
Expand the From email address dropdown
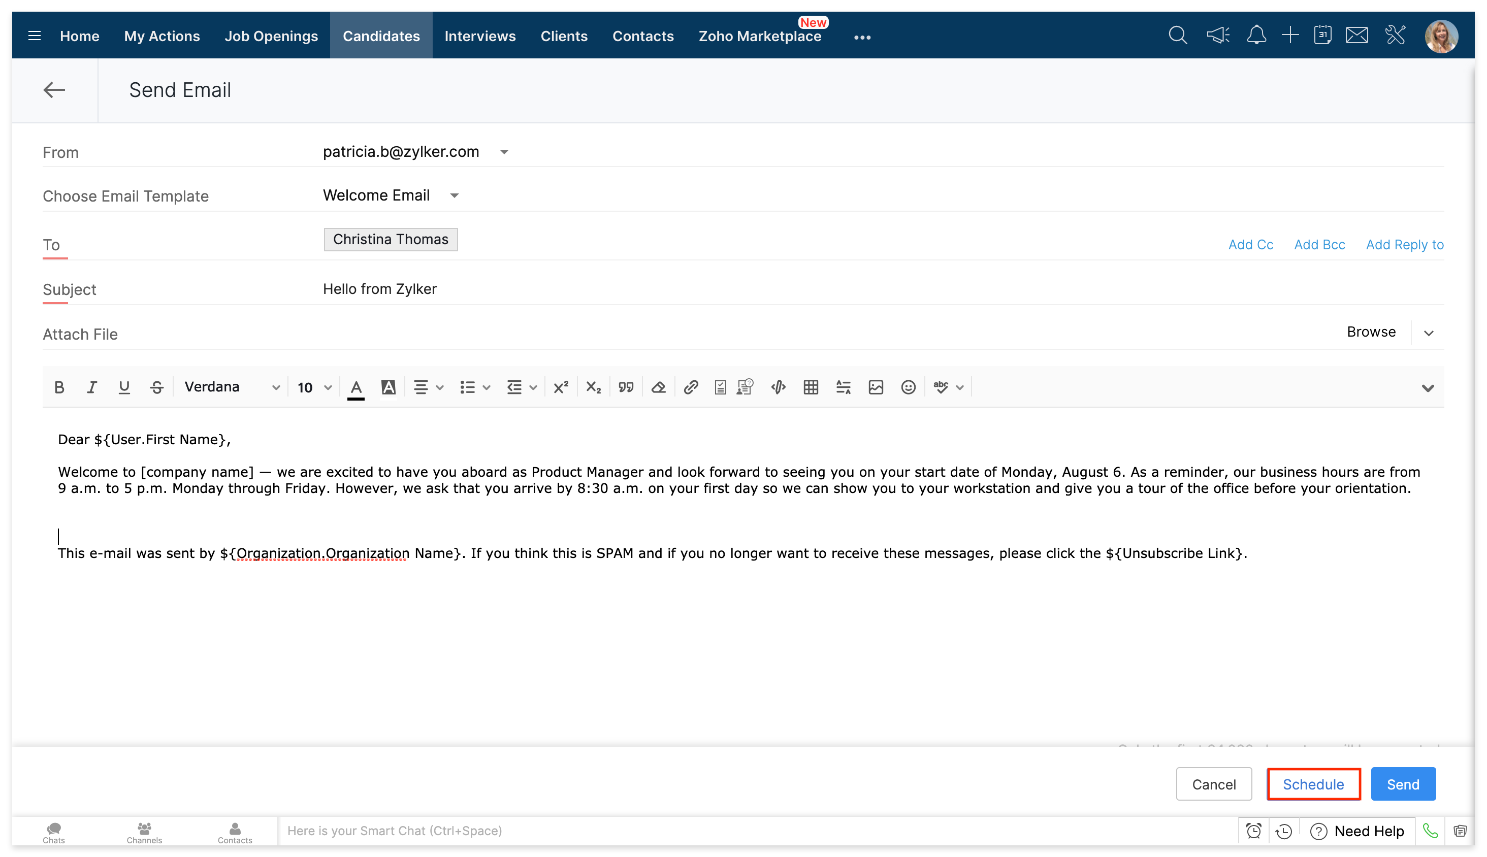click(x=504, y=152)
